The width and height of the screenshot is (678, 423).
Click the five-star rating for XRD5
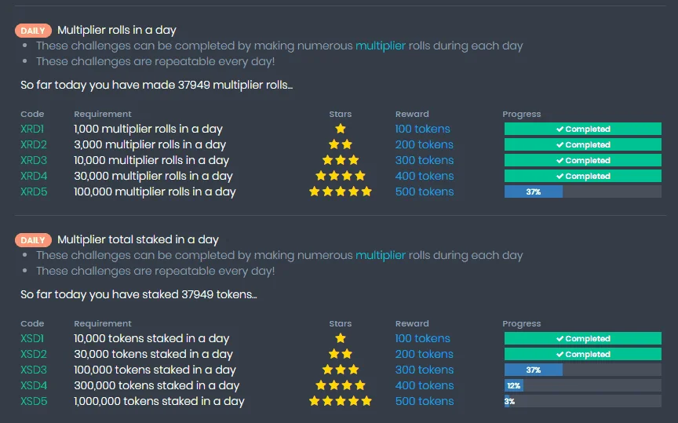point(341,191)
